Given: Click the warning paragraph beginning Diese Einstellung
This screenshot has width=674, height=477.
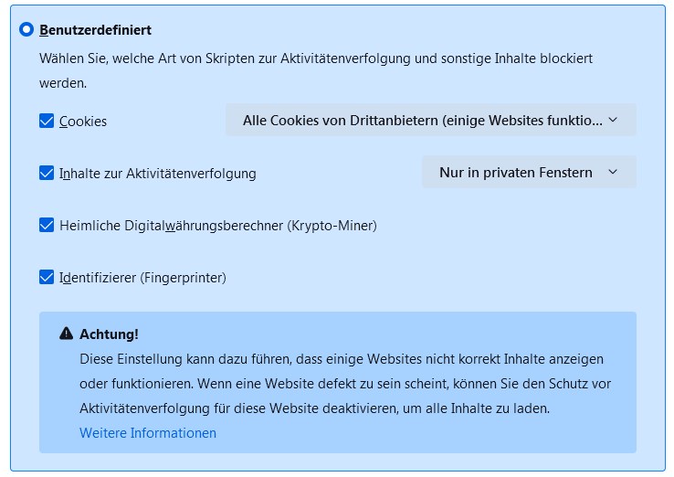Looking at the screenshot, I should point(342,384).
